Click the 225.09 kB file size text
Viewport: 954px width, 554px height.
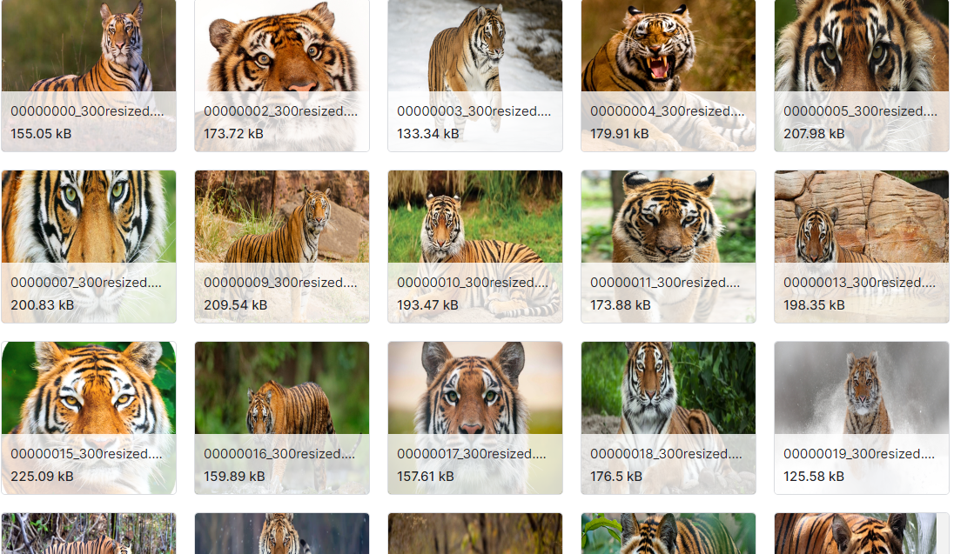[42, 476]
